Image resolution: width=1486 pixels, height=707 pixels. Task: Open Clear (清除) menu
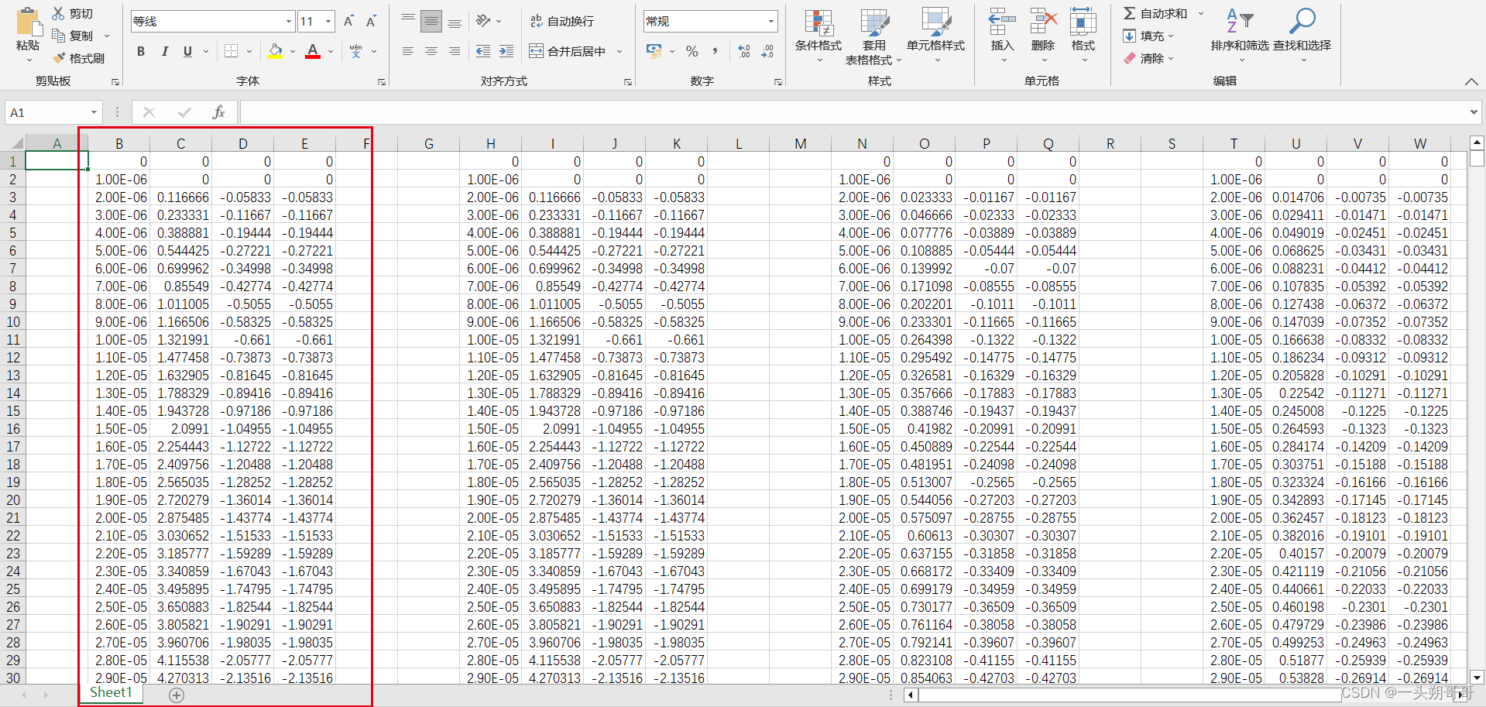[x=1148, y=58]
